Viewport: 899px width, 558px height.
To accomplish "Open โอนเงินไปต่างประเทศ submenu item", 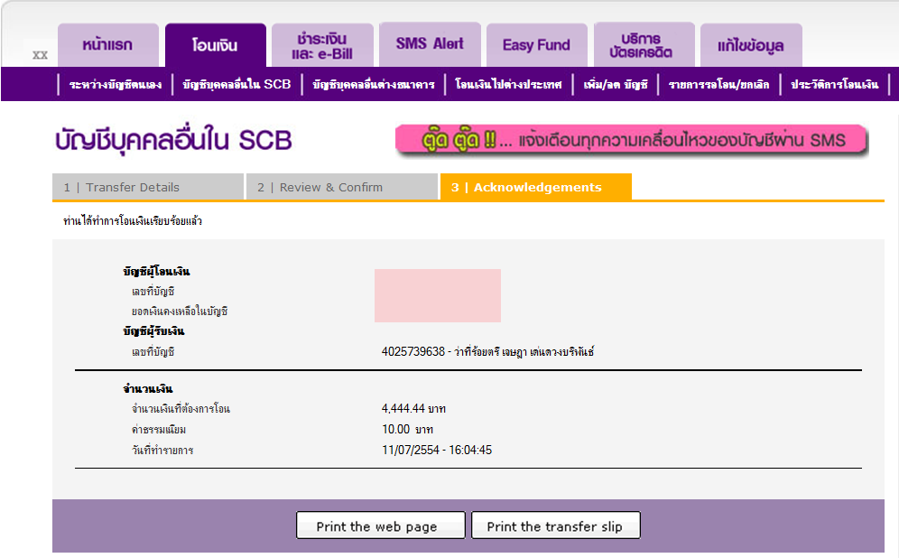I will click(x=508, y=85).
